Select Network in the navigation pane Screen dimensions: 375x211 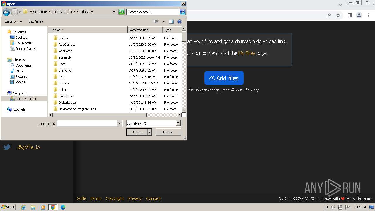19,110
